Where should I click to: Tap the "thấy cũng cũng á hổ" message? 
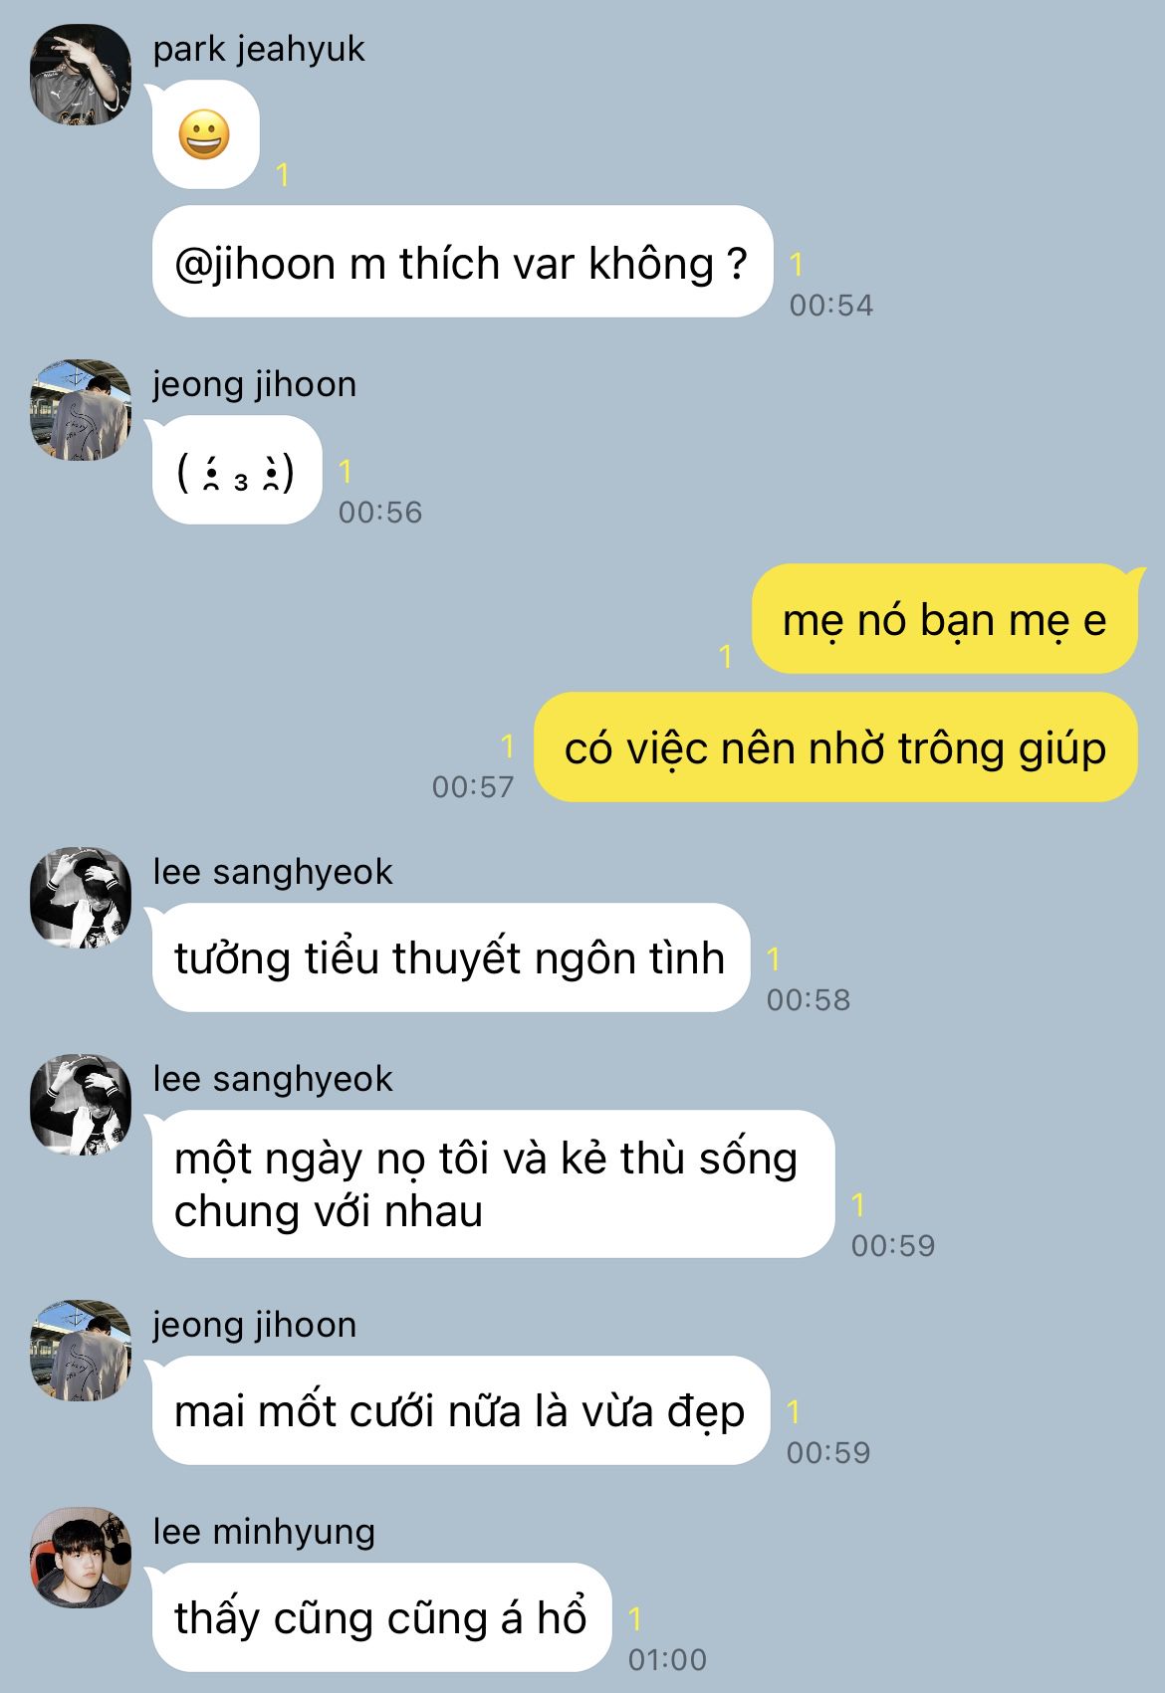(380, 1617)
